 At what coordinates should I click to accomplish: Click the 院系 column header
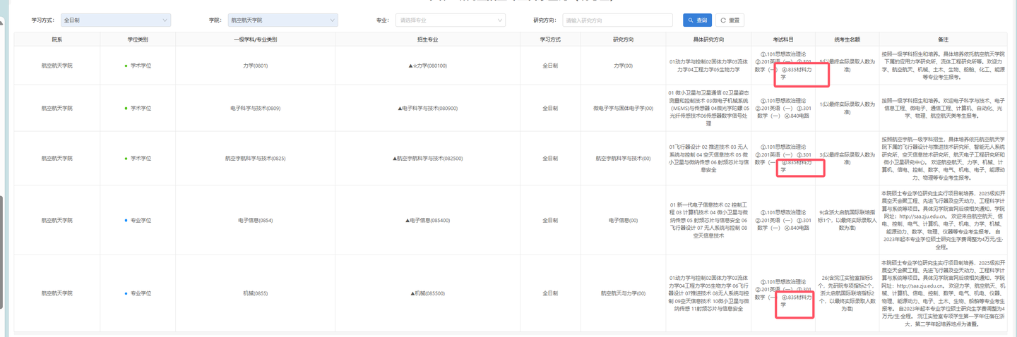tap(56, 39)
